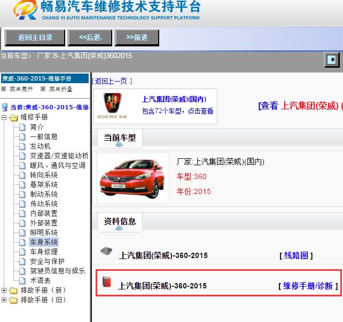This screenshot has height=322, width=343.
Task: Click the page icon next to 一般信息
Action: click(x=22, y=136)
